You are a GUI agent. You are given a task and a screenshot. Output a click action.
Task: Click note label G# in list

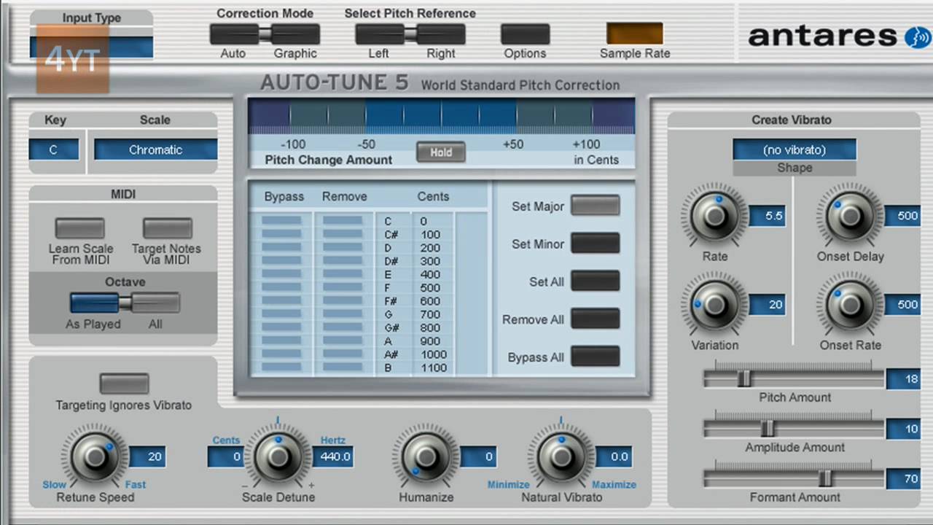pos(391,328)
